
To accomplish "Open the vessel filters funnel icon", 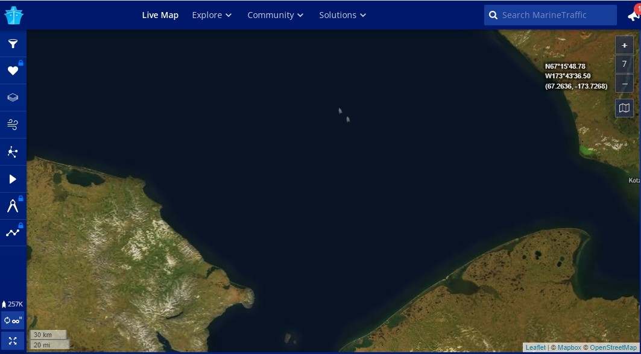I will point(13,44).
